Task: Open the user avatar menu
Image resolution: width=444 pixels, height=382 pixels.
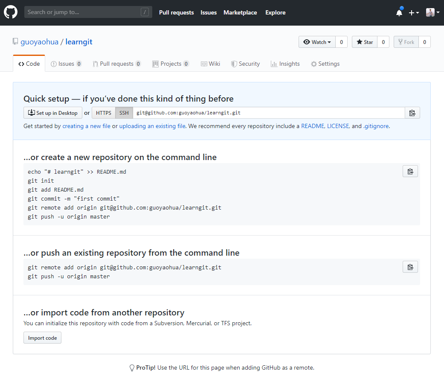Action: 432,13
